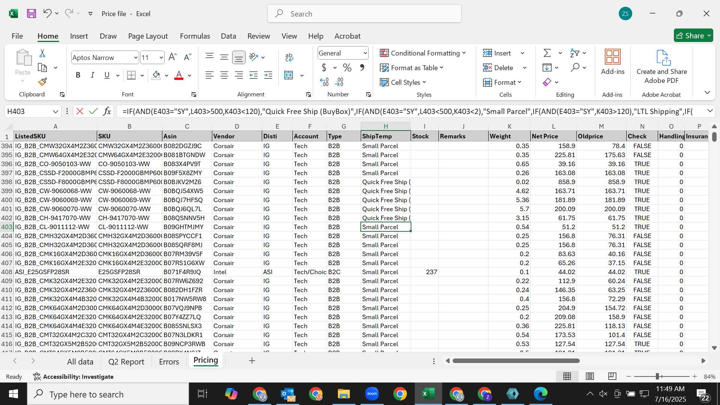Image resolution: width=720 pixels, height=405 pixels.
Task: Create and Share Adobe PDF
Action: point(662,67)
